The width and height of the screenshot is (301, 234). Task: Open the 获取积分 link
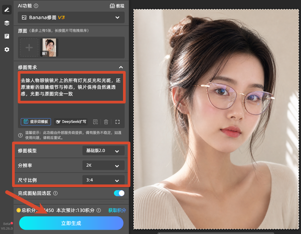pos(117,210)
